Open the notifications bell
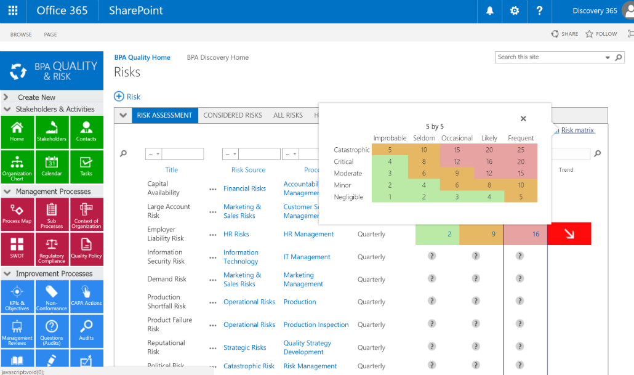The height and width of the screenshot is (375, 634). 489,11
